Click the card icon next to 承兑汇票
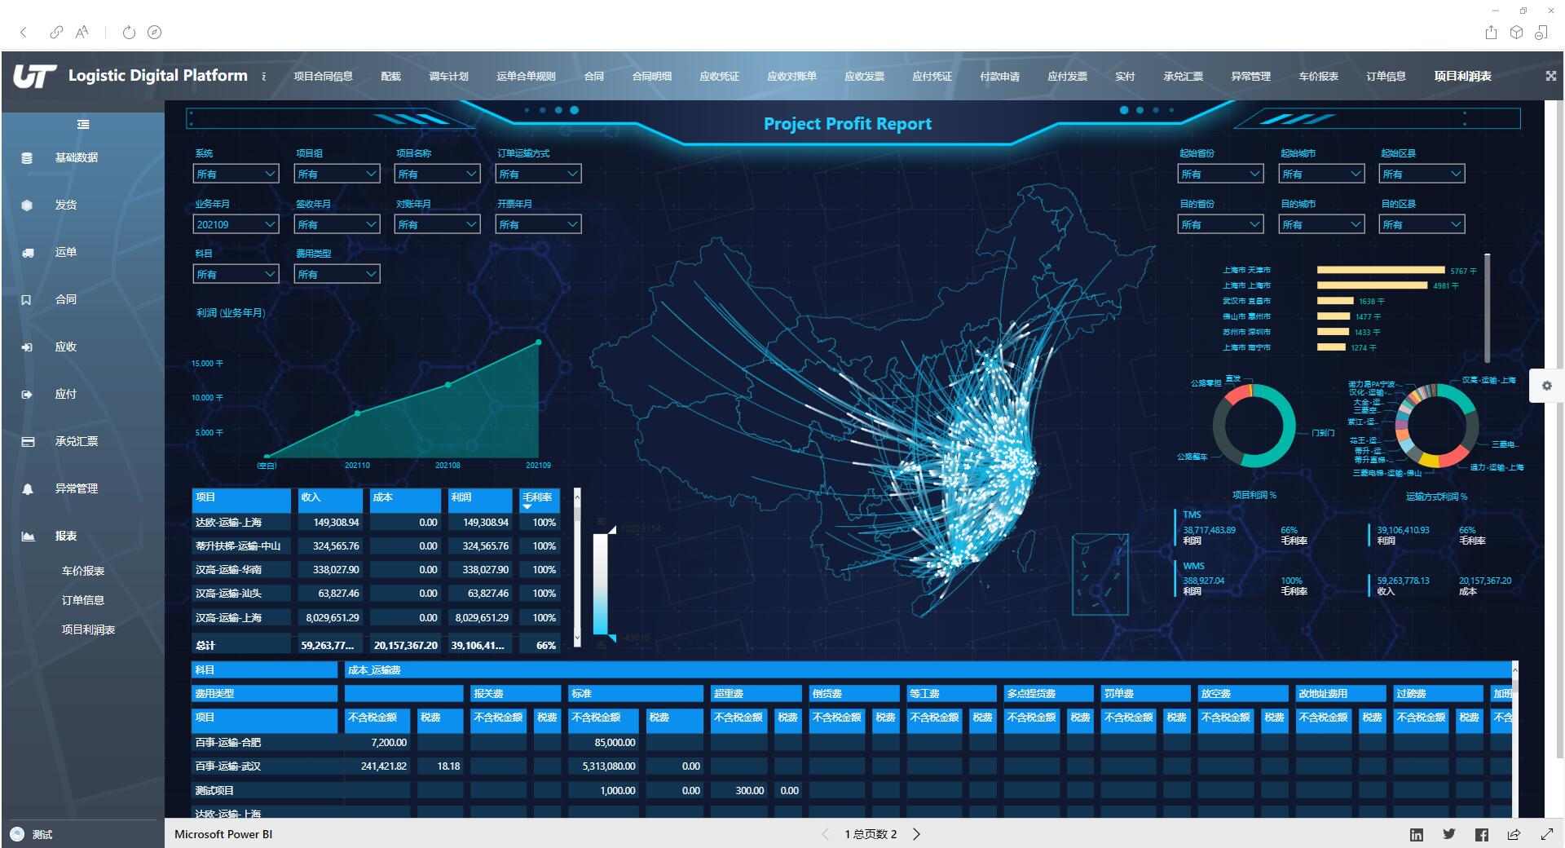 tap(28, 441)
